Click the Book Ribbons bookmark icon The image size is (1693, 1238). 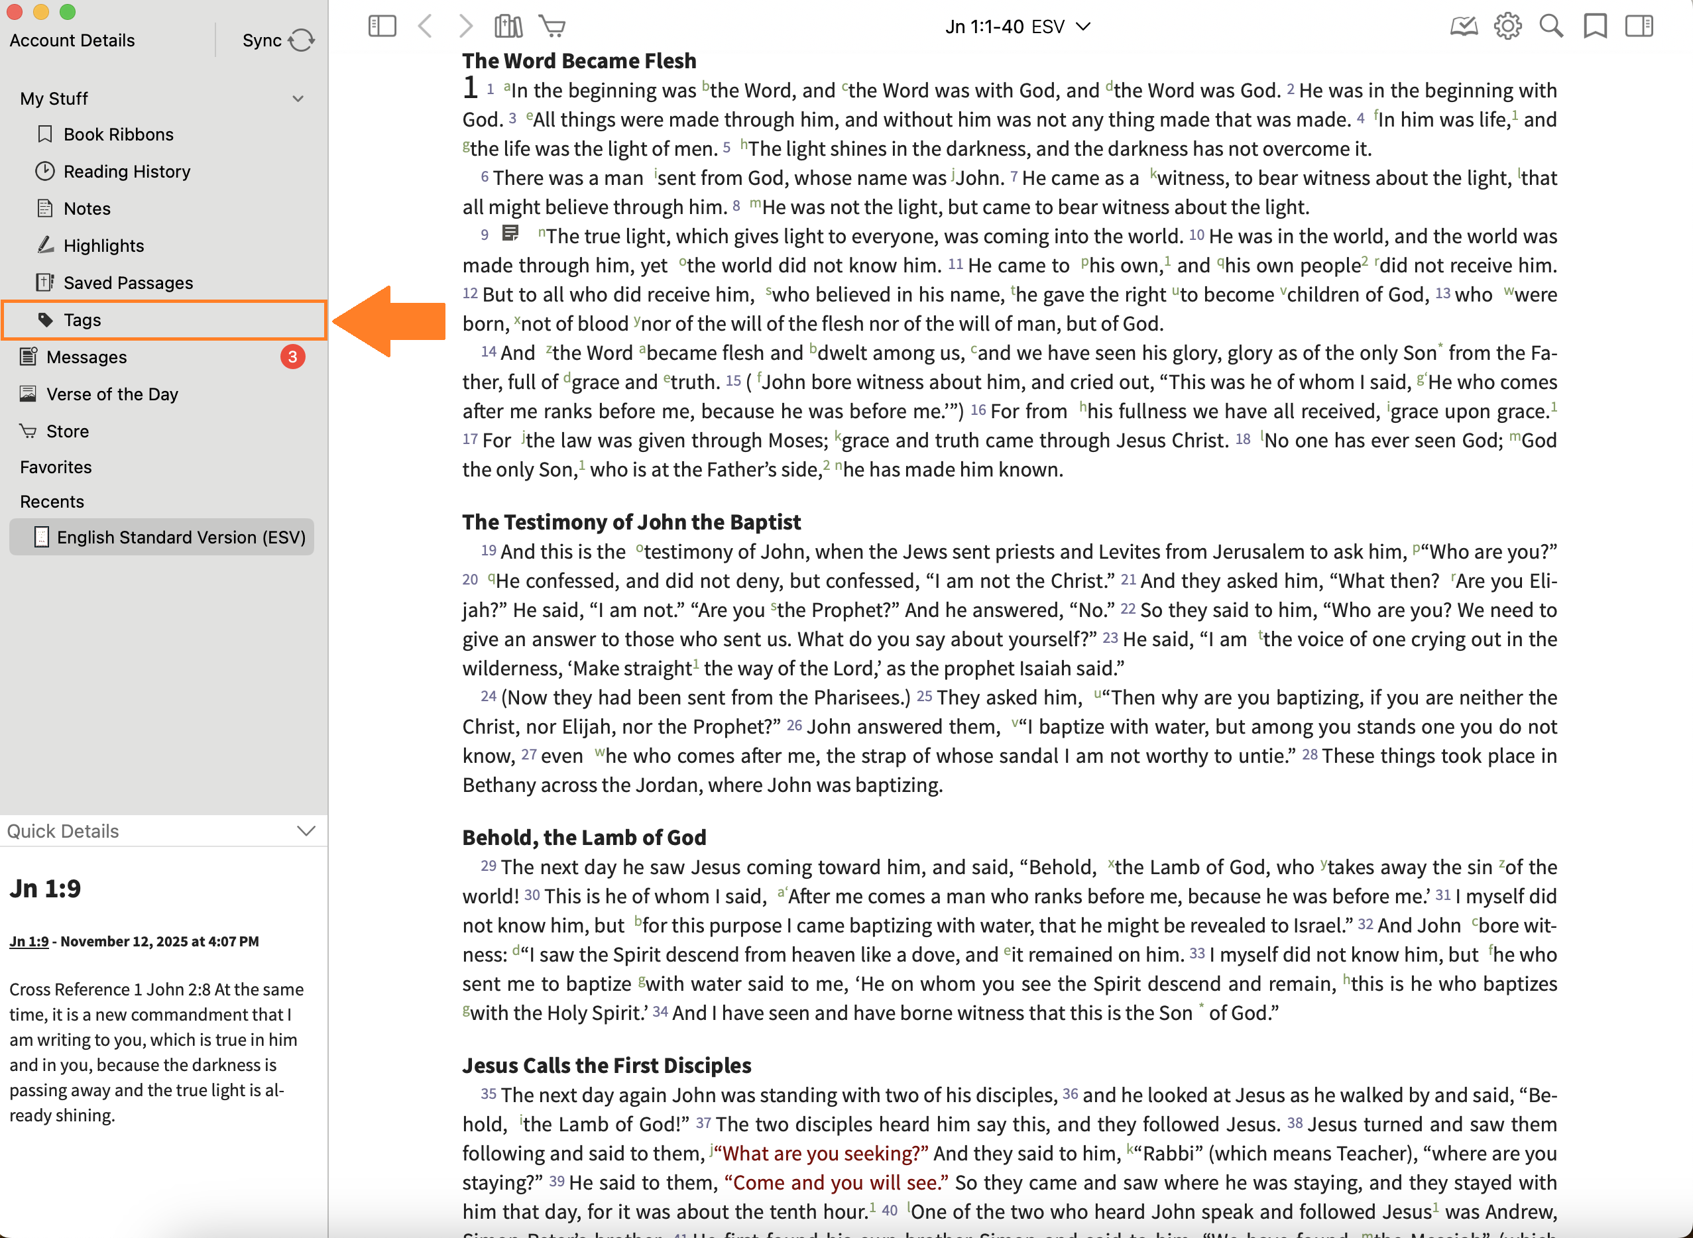click(x=45, y=134)
